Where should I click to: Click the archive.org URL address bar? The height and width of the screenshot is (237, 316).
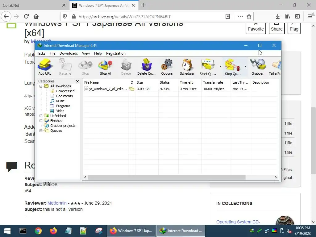click(149, 17)
